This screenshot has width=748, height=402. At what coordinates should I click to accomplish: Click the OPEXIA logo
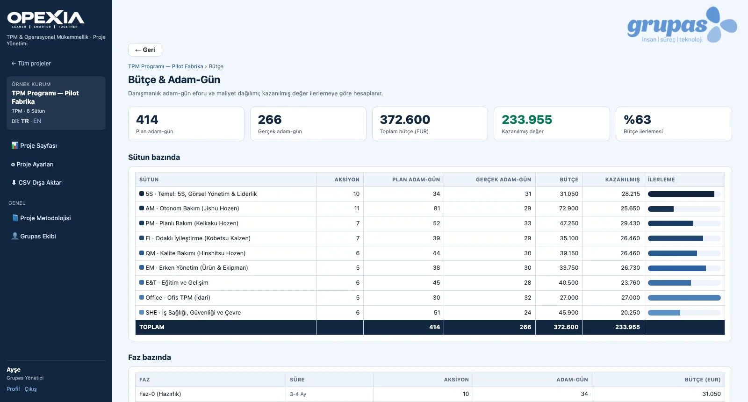(x=45, y=19)
